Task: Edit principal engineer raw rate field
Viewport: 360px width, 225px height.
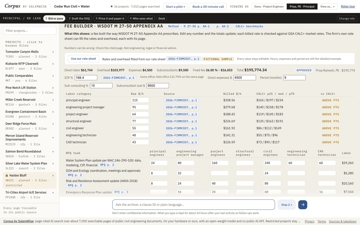Action: (140, 100)
